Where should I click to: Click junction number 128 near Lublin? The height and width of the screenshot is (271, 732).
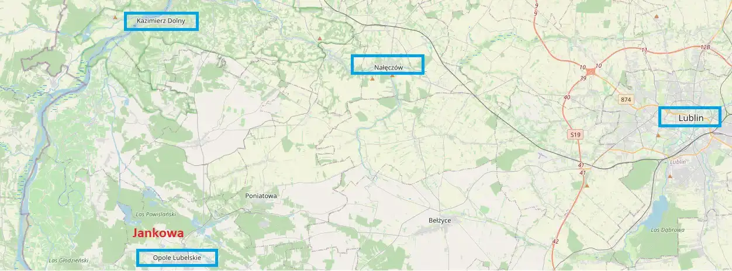(705, 47)
